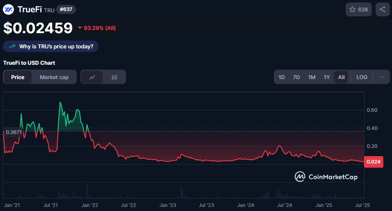The height and width of the screenshot is (211, 392).
Task: Choose the 1Y time range
Action: (327, 77)
